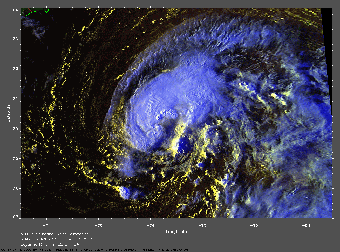Click the -76 longitude tick label
Screen dimensions: 340x252
tap(99, 226)
